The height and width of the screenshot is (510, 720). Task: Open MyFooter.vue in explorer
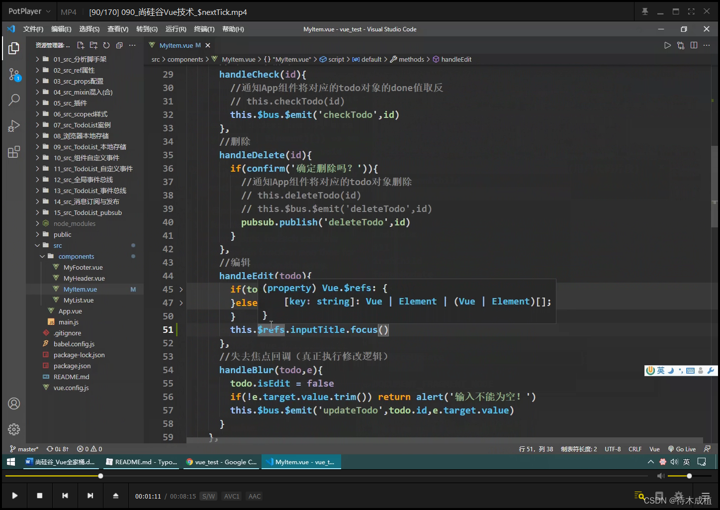(x=83, y=267)
